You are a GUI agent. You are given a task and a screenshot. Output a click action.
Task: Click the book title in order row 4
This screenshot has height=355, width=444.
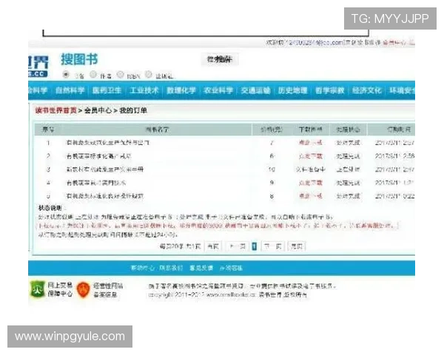point(96,183)
